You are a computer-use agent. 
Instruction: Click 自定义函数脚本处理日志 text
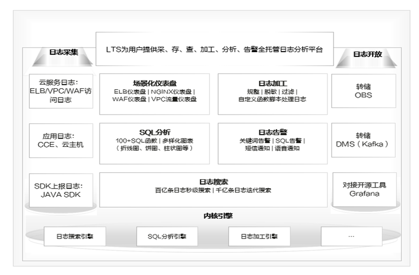272,99
